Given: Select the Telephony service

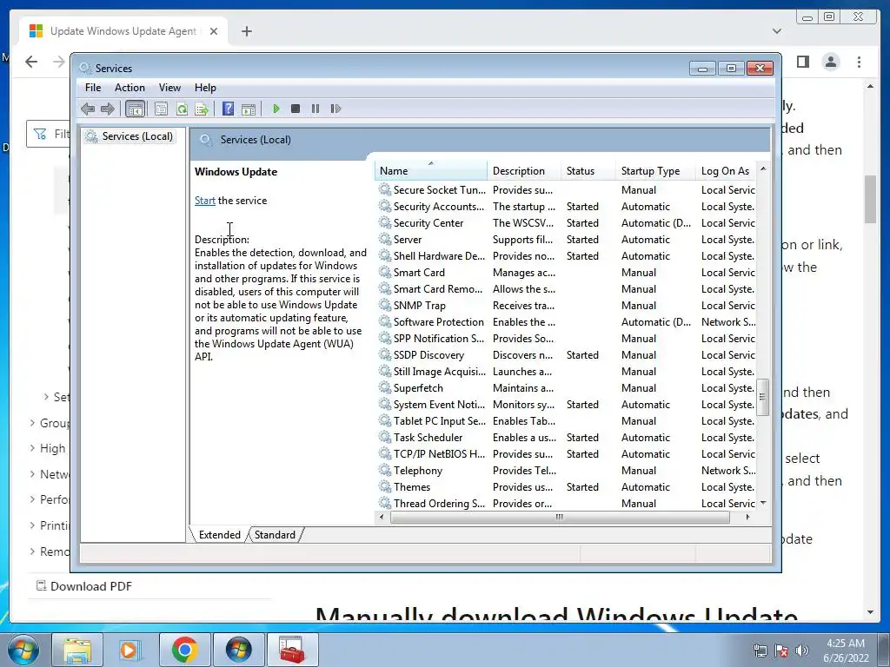Looking at the screenshot, I should coord(566,470).
